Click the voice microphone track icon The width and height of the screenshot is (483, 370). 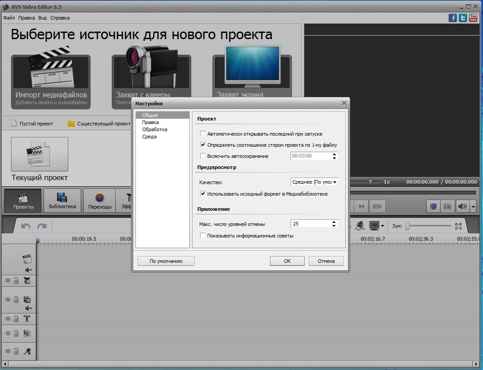(x=27, y=351)
